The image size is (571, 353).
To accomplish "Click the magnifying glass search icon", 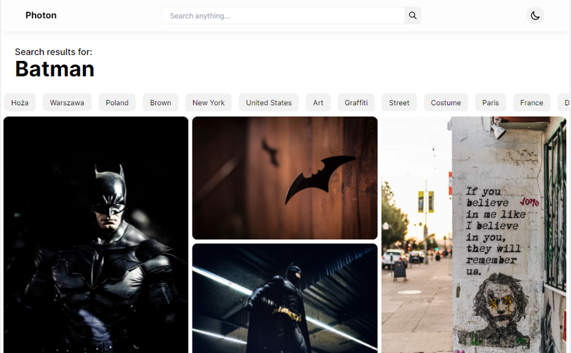I will point(413,16).
